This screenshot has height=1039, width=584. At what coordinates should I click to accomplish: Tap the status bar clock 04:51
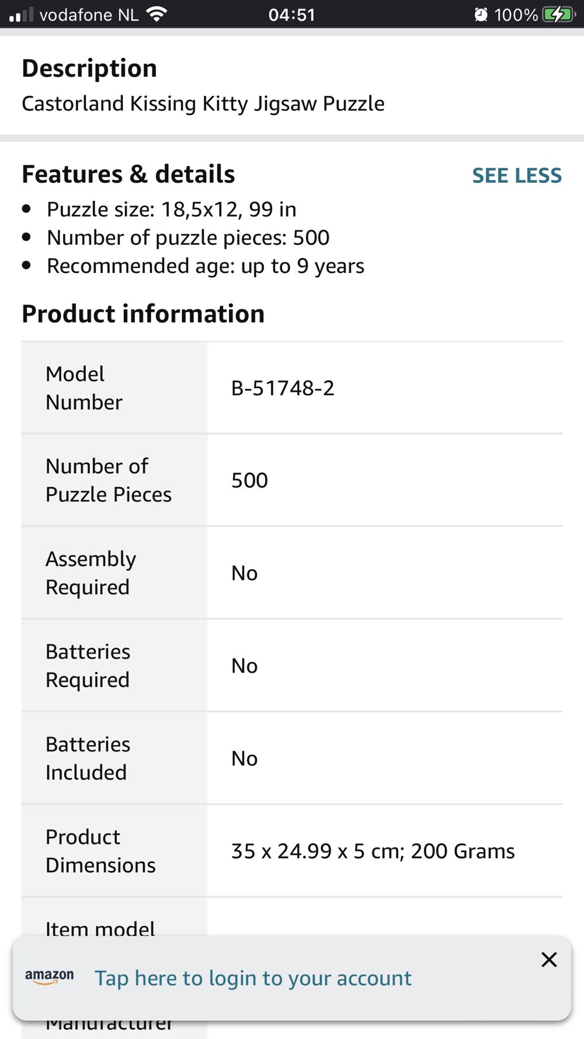pyautogui.click(x=291, y=15)
